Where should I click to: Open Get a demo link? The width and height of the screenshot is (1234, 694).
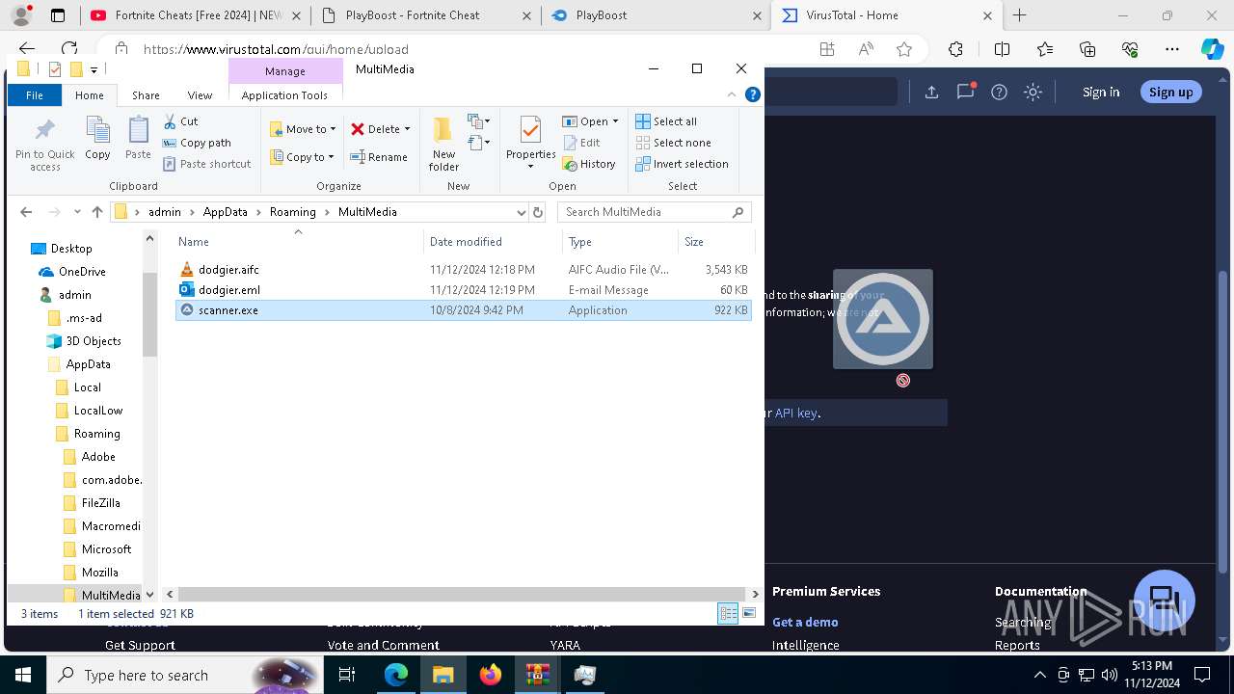[805, 622]
